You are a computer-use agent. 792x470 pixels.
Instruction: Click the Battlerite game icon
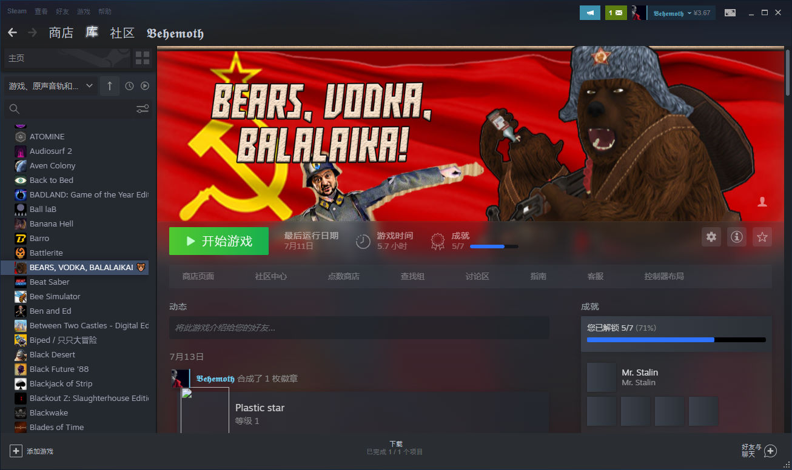tap(21, 253)
